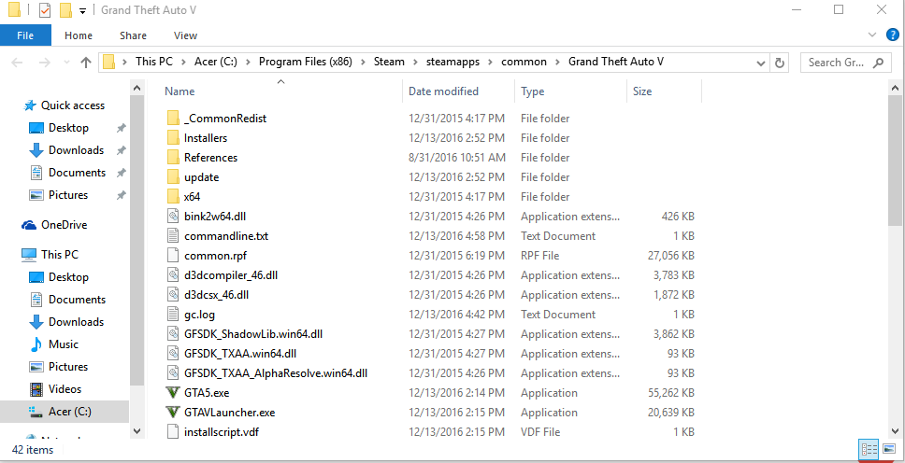This screenshot has width=905, height=463.
Task: Switch to the View ribbon tab
Action: tap(185, 35)
